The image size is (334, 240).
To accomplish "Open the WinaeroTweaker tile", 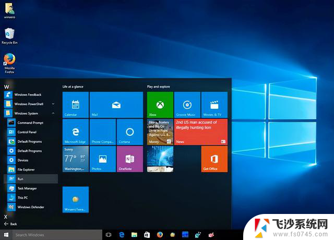I will point(76,199).
